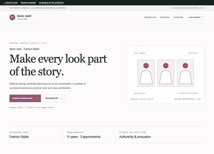The image size is (214, 154).
Task: Click the 'Aarav Joshi · Fashion Stylist' subtitle
Action: [x=24, y=49]
